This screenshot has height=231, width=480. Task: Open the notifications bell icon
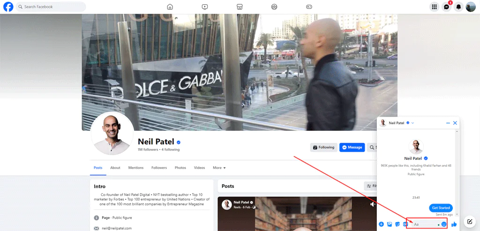point(458,7)
